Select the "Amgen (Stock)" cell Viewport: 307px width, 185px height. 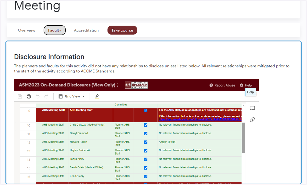[199, 144]
